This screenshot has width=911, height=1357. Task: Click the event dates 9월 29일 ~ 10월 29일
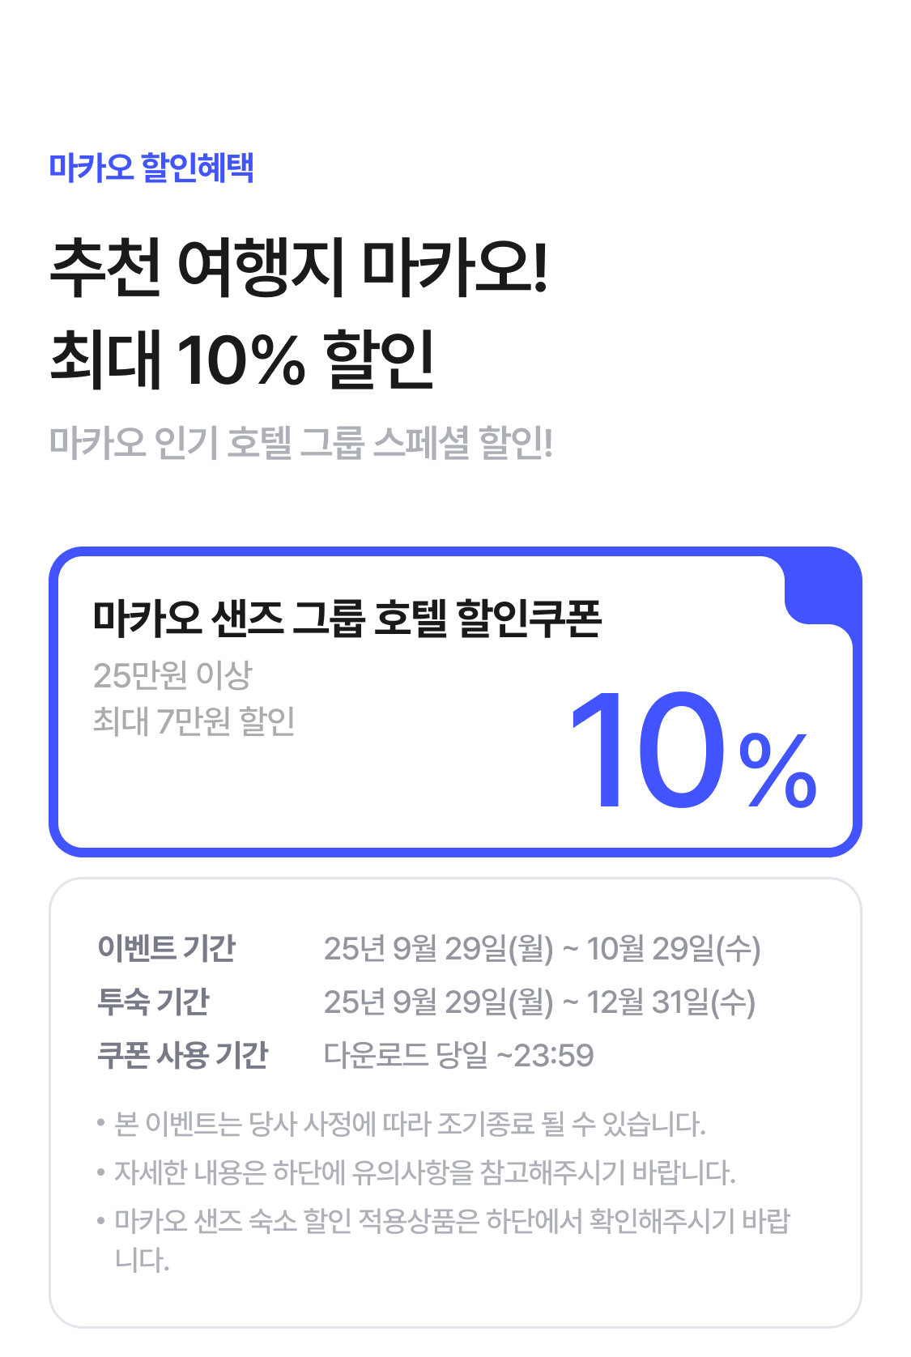pos(542,949)
